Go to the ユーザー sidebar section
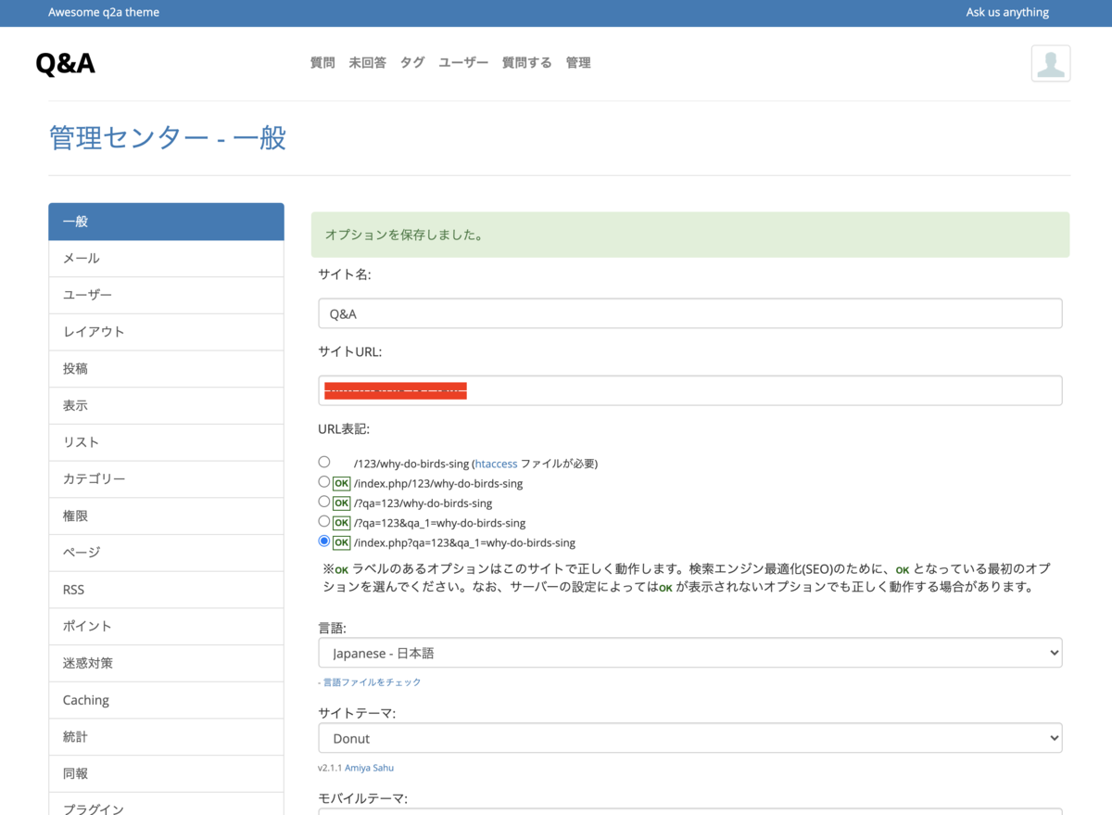This screenshot has height=815, width=1112. (166, 295)
